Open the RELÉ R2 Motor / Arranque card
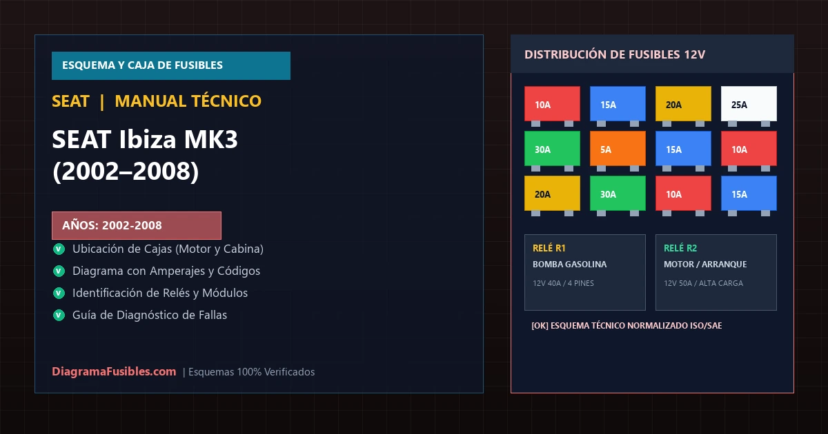 [x=716, y=272]
